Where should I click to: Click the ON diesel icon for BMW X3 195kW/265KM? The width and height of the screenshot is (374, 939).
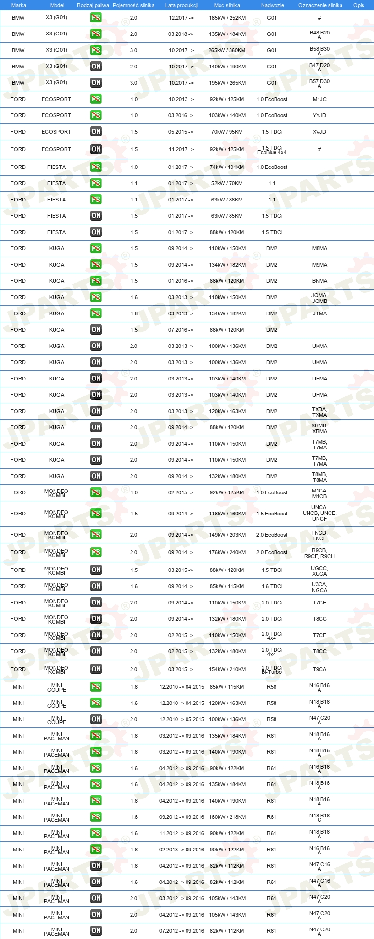tap(96, 83)
